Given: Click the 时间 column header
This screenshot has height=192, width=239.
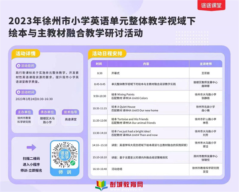Looking at the screenshot, I should pyautogui.click(x=99, y=64).
